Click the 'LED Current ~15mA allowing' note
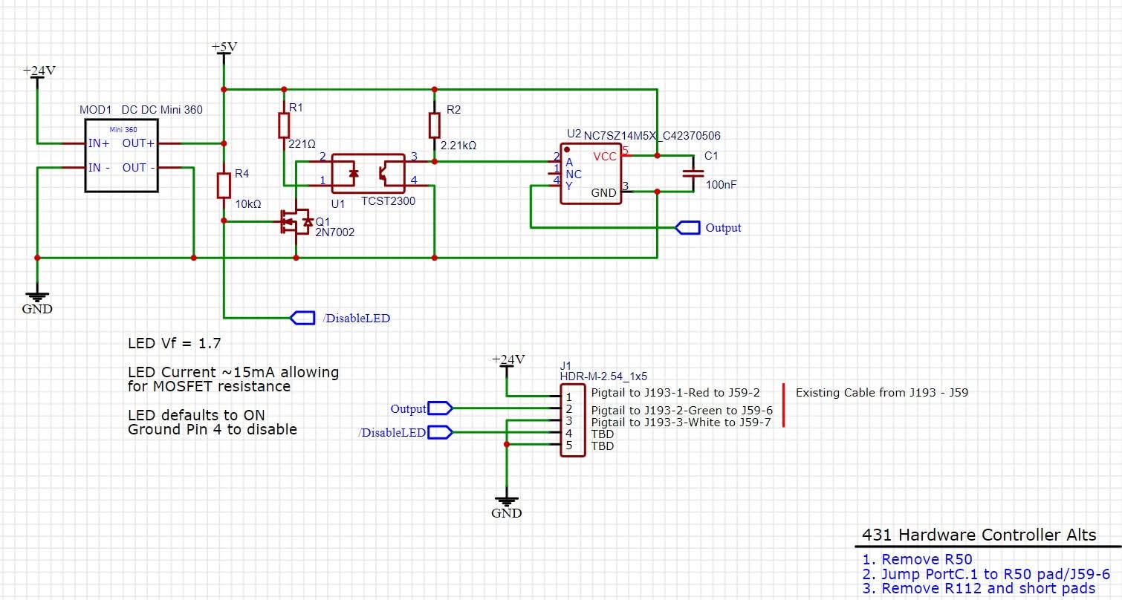1122x600 pixels. tap(233, 372)
